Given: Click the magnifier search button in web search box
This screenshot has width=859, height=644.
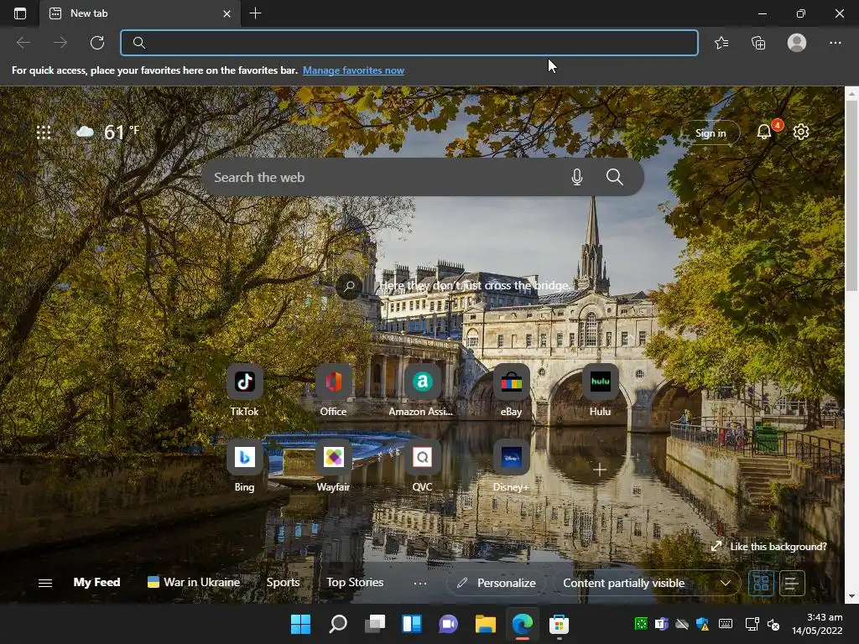Looking at the screenshot, I should [615, 177].
